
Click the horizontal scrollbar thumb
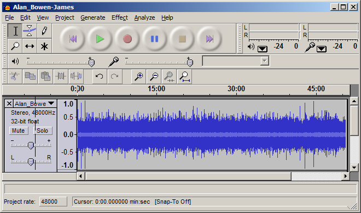(x=188, y=176)
